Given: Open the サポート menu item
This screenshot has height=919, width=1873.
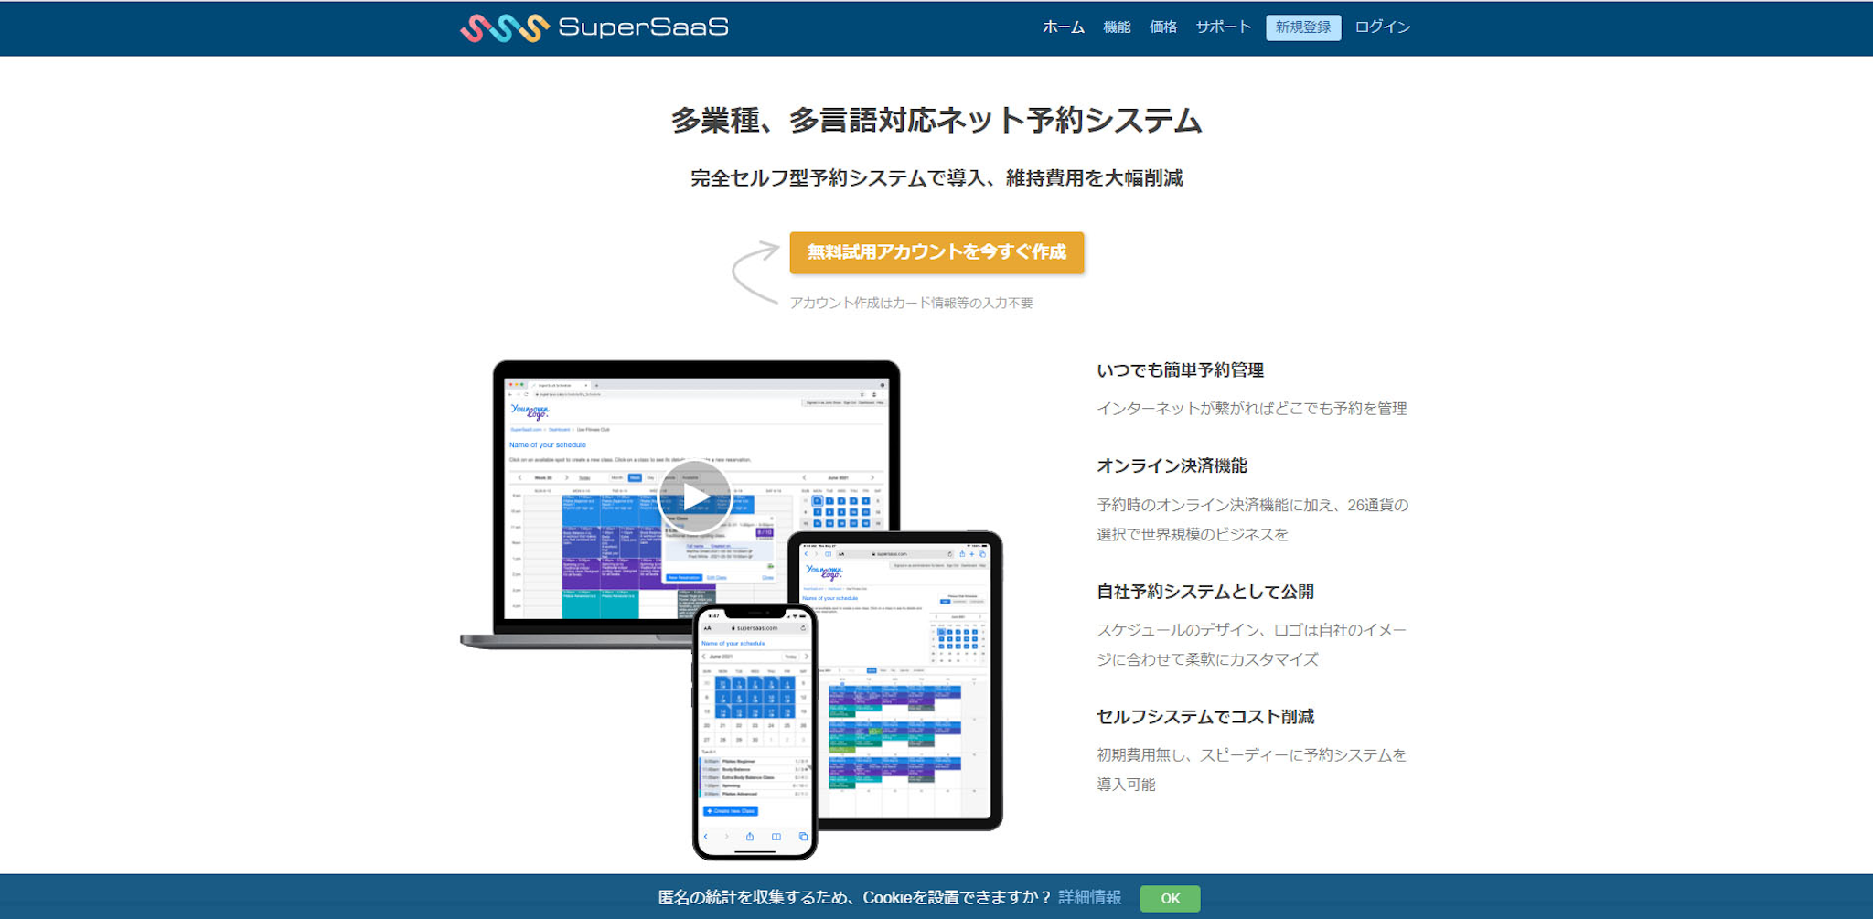Looking at the screenshot, I should [x=1223, y=27].
